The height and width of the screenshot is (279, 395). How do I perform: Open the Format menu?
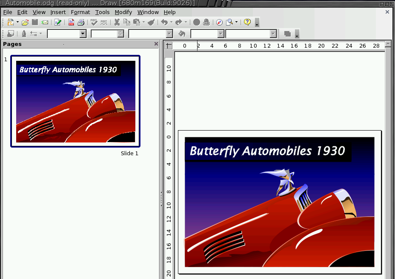coord(80,12)
